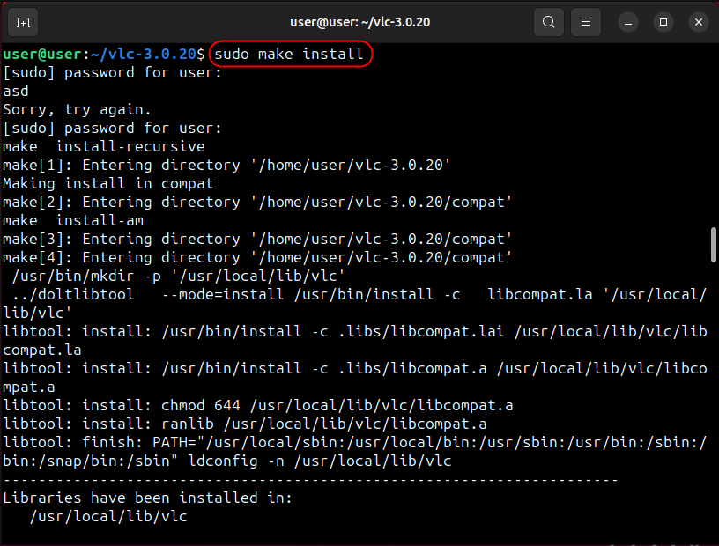The width and height of the screenshot is (719, 546).
Task: Click the terminal vertical scrollbar
Action: (713, 245)
